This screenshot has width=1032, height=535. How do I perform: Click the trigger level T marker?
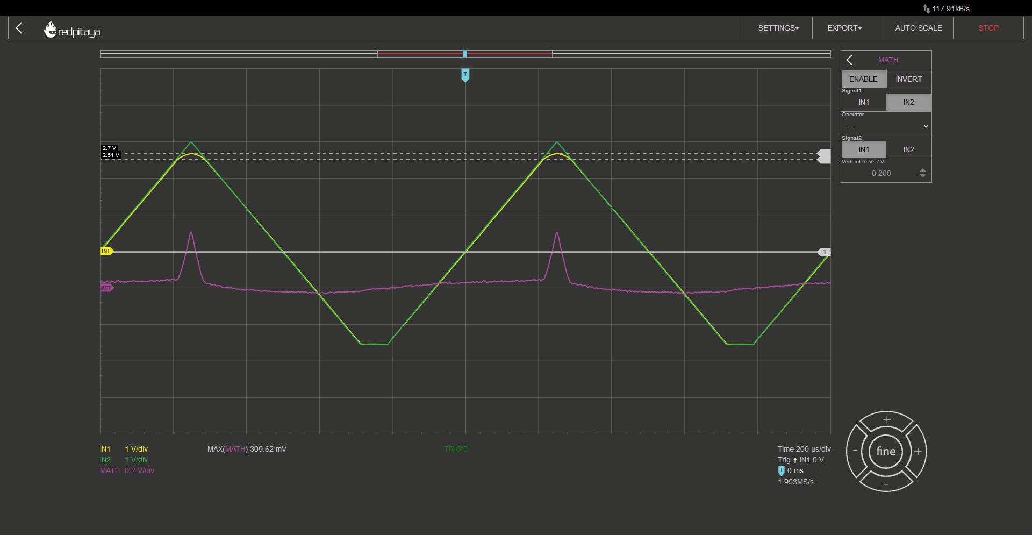coord(824,252)
